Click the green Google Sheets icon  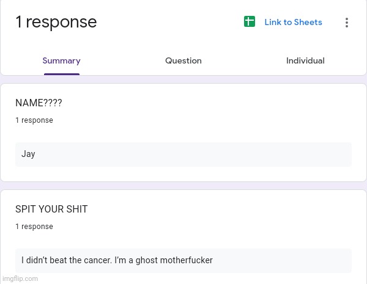point(250,22)
